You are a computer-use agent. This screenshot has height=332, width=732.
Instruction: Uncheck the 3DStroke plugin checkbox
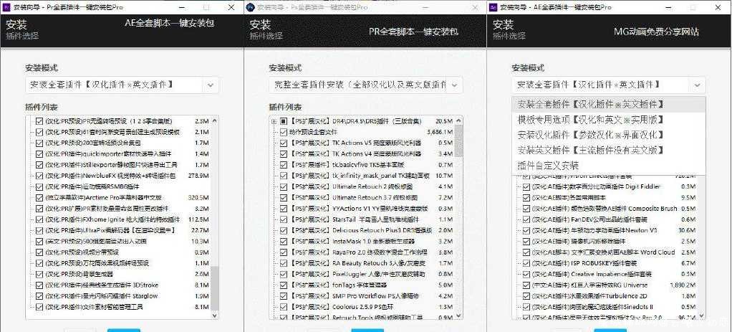tap(39, 285)
